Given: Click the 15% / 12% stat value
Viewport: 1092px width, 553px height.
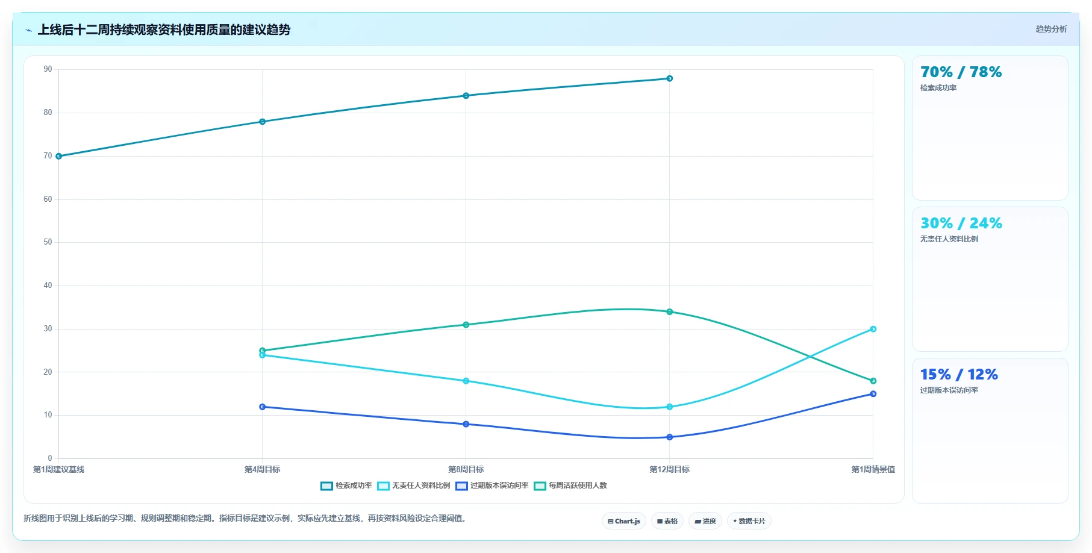Looking at the screenshot, I should tap(959, 375).
